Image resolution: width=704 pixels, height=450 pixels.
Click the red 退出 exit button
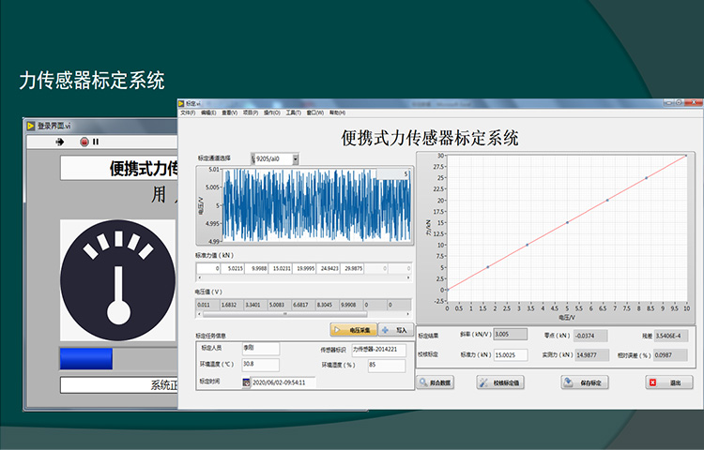click(x=669, y=382)
